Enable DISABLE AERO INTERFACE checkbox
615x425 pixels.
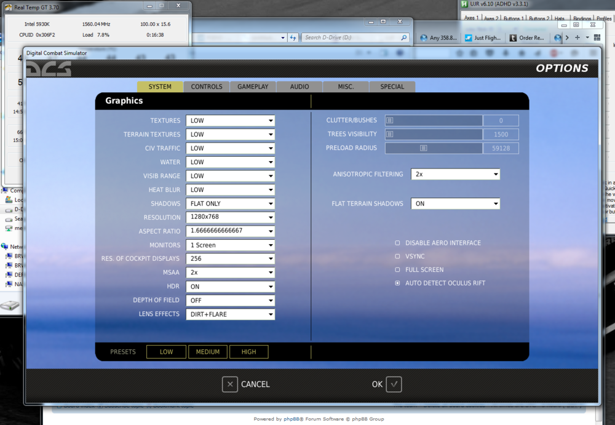tap(397, 243)
